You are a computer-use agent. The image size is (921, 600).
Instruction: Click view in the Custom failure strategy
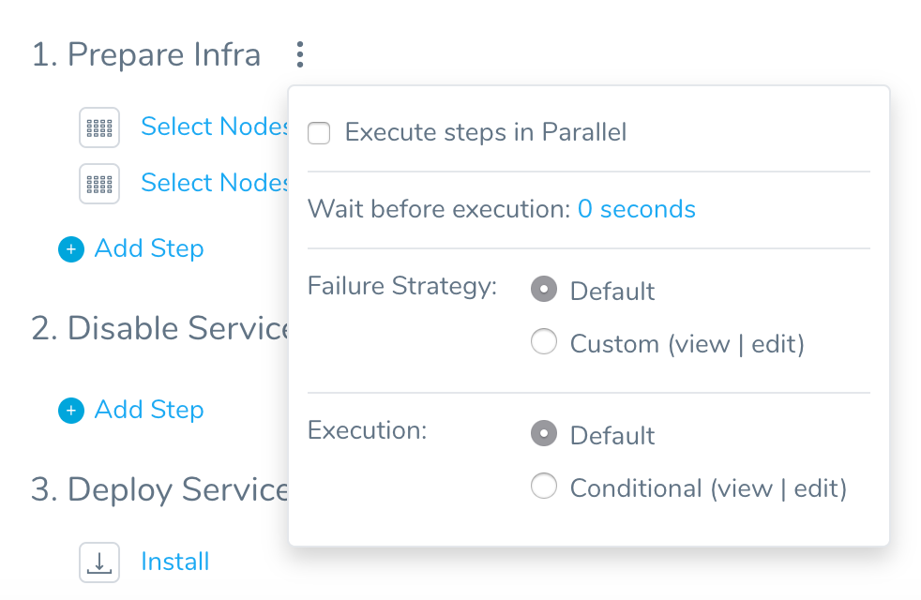point(702,344)
